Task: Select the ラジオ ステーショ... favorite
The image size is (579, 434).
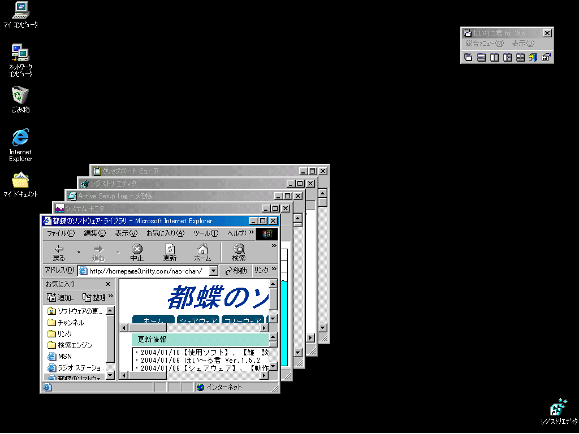Action: tap(76, 368)
